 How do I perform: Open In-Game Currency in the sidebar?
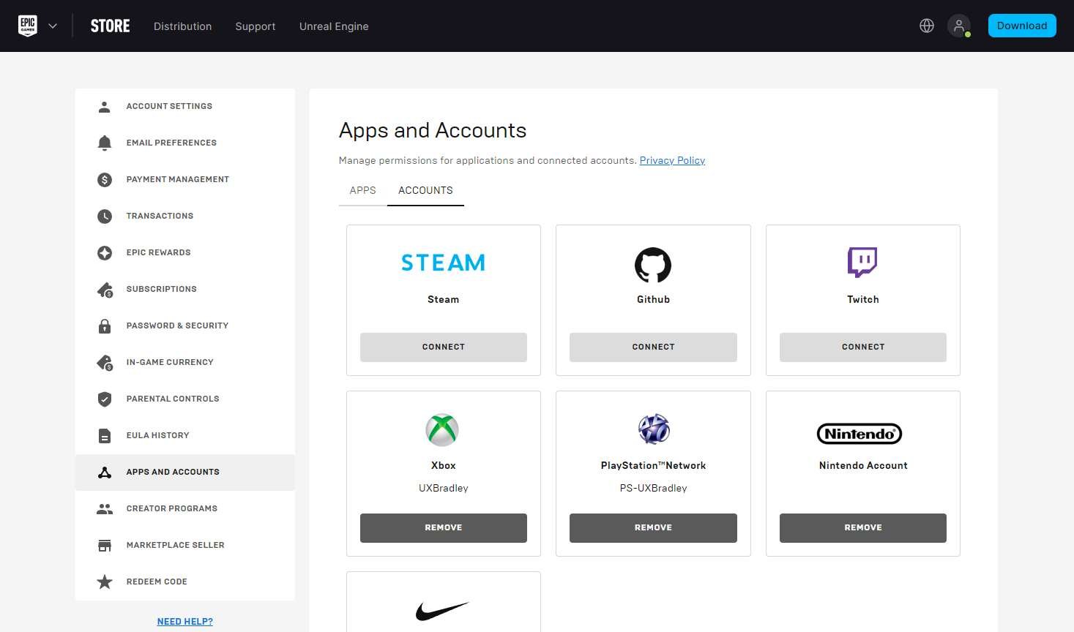coord(185,363)
